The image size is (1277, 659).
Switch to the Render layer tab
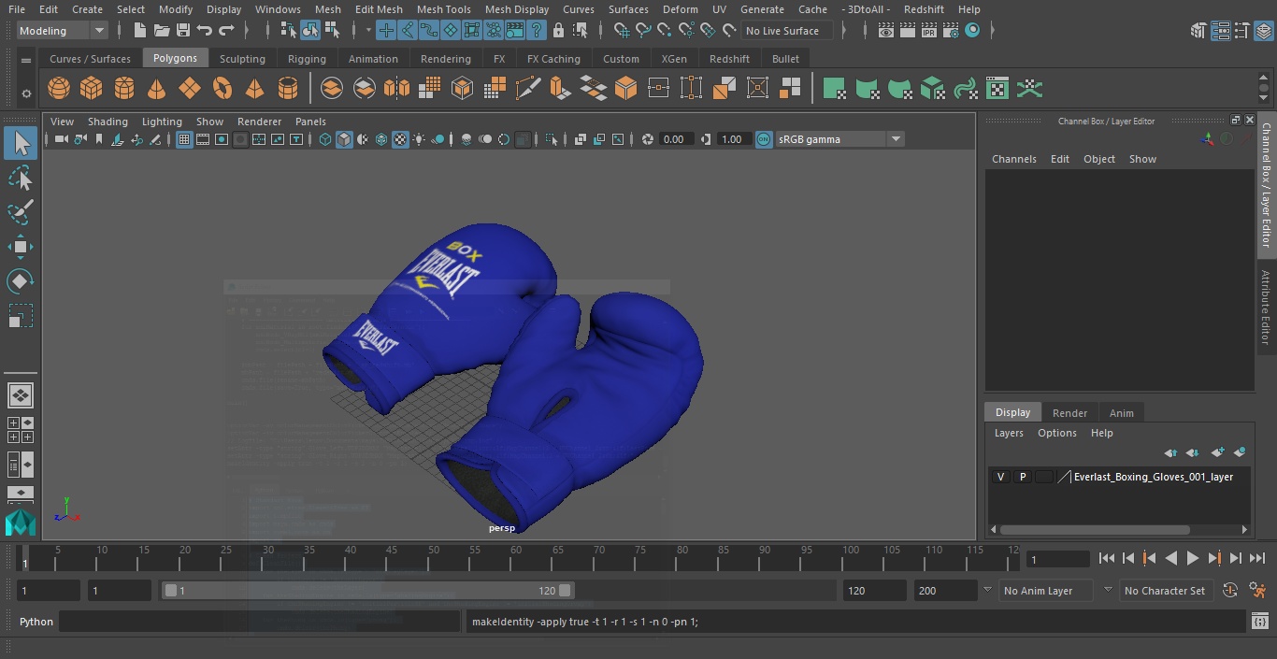[1069, 413]
